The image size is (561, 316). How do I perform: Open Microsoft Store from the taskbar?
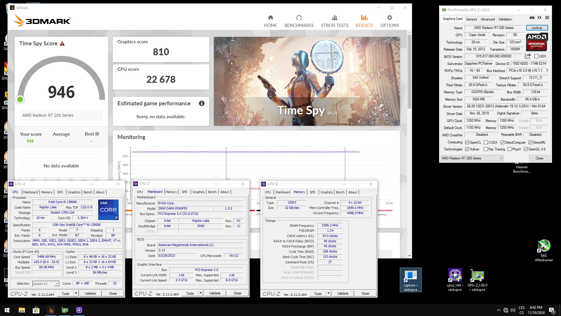click(36, 310)
